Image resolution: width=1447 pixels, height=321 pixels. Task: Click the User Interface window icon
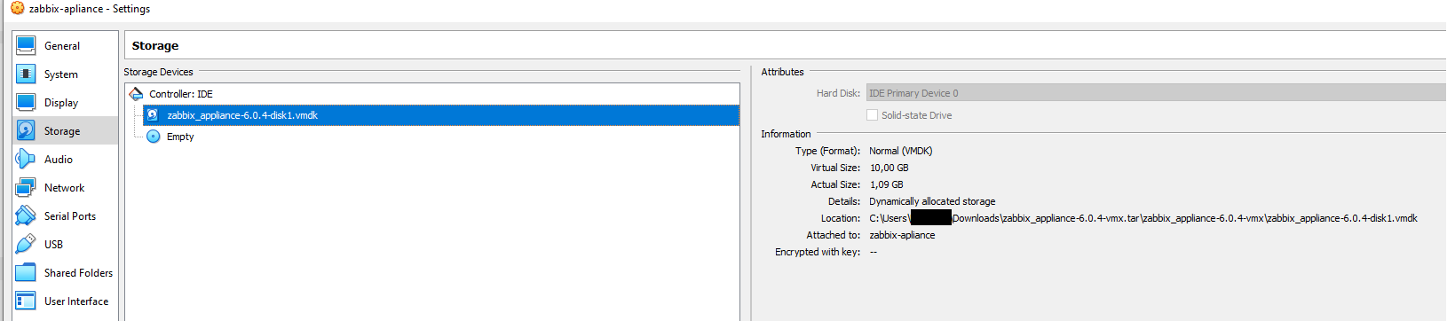(26, 301)
